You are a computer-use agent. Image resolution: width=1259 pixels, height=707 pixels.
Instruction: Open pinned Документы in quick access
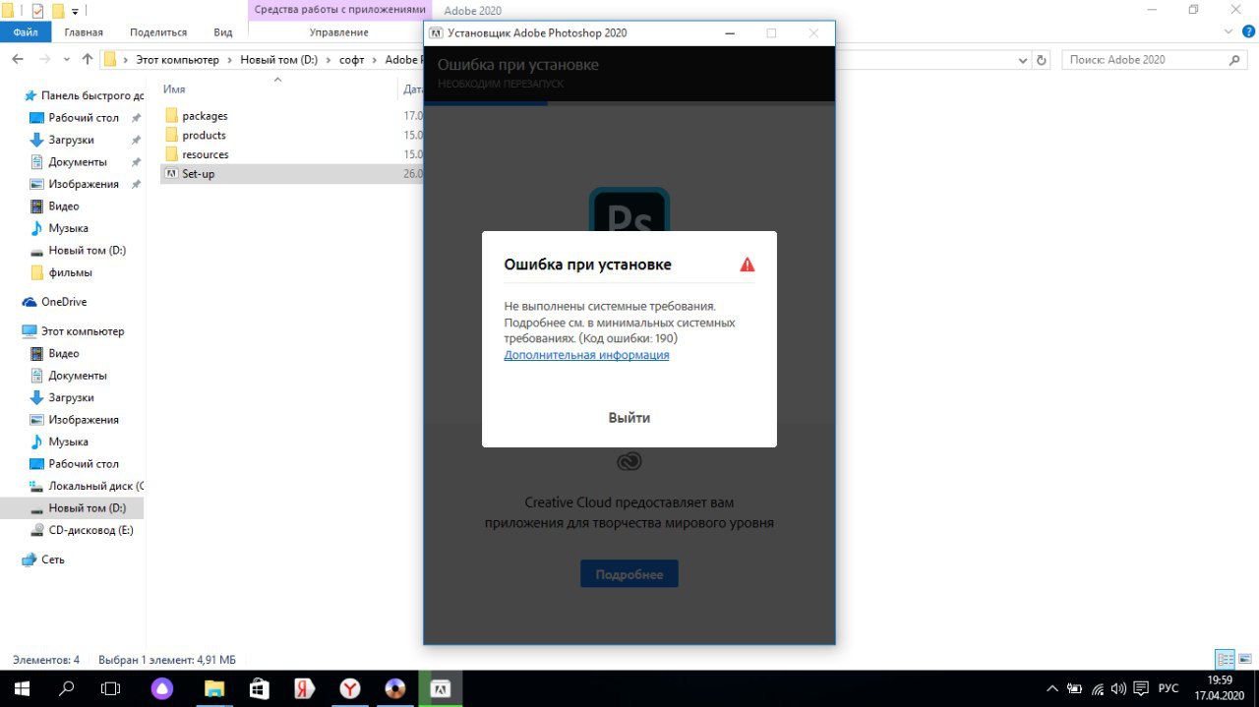(x=77, y=162)
